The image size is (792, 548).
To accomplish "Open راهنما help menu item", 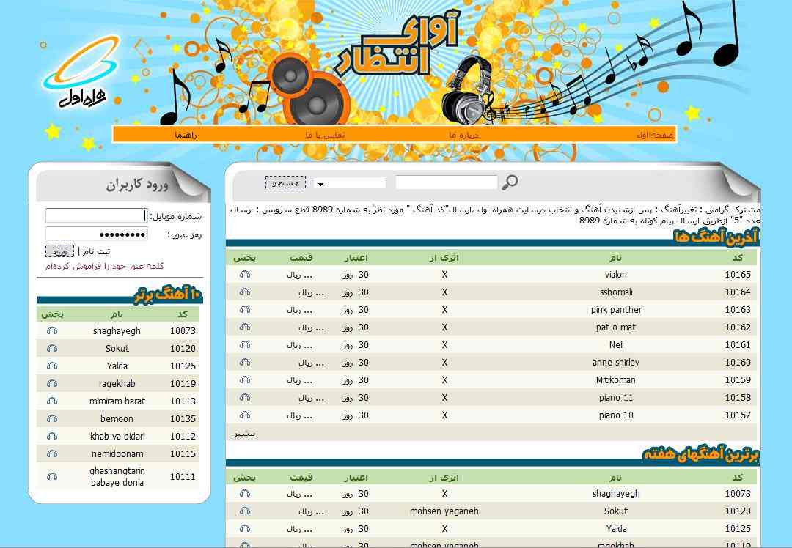I will [x=186, y=135].
